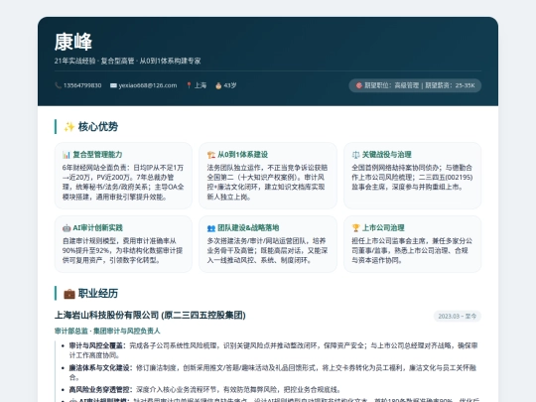Click the envelope email icon
This screenshot has width=536, height=402.
pyautogui.click(x=113, y=85)
